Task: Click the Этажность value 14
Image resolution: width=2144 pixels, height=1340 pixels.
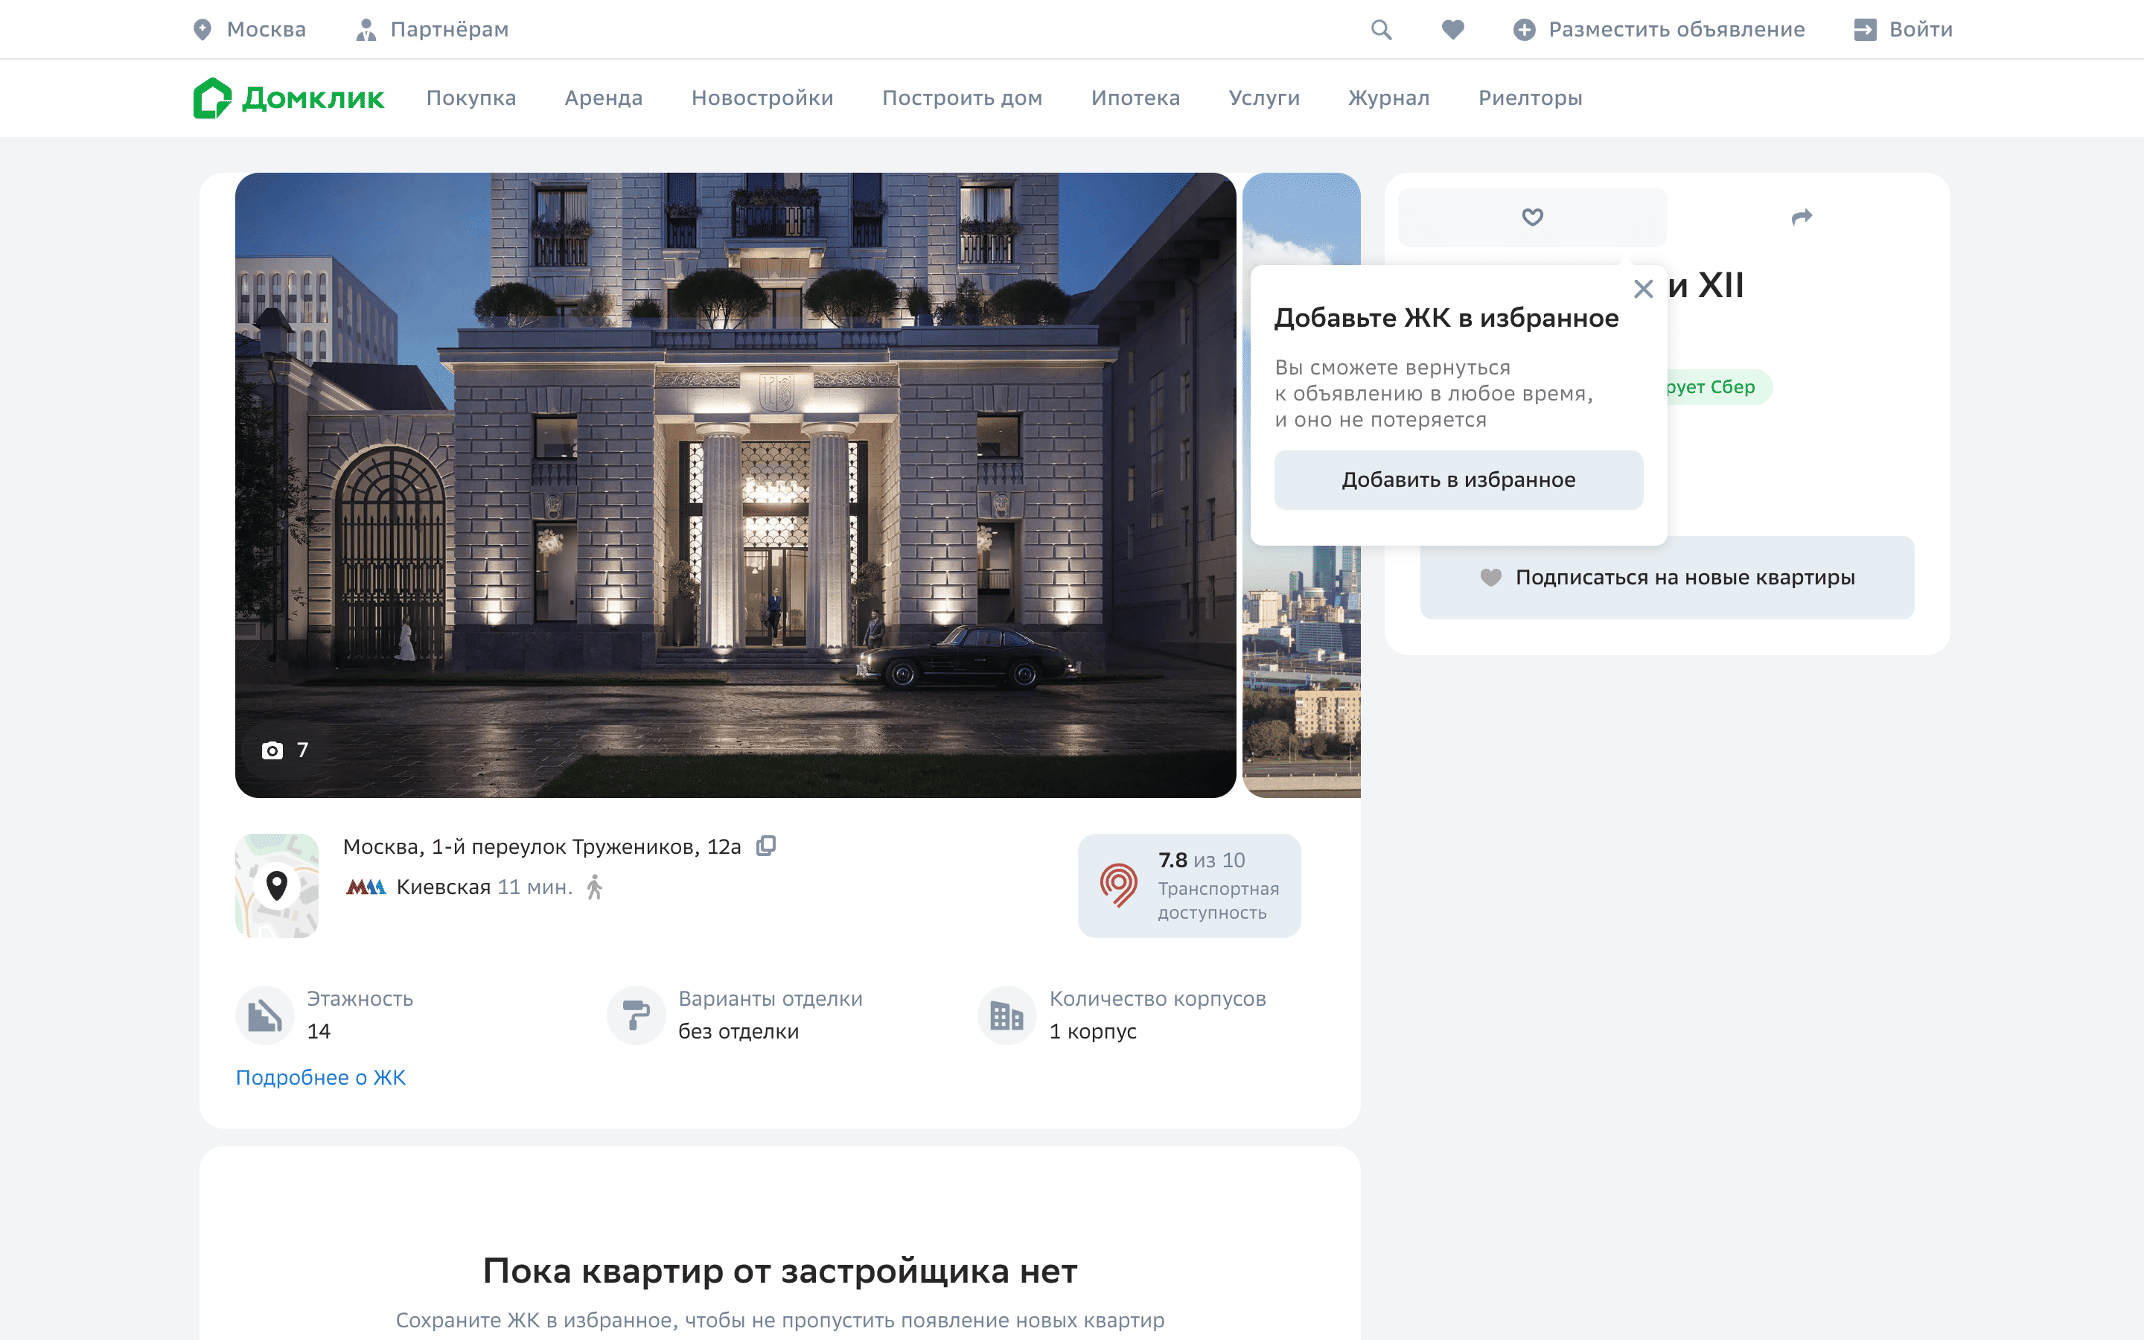Action: click(319, 1032)
